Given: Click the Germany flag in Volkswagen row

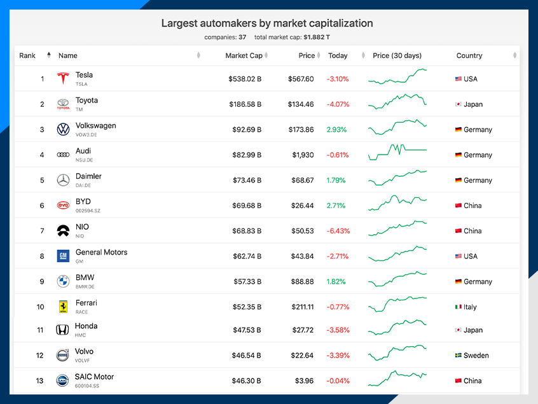Looking at the screenshot, I should coord(459,130).
